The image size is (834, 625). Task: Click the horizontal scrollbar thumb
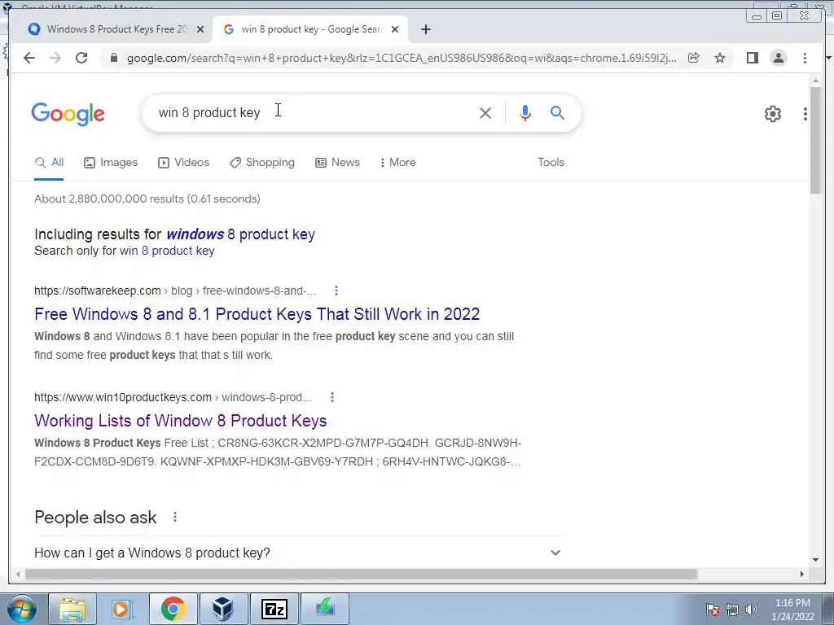[361, 574]
